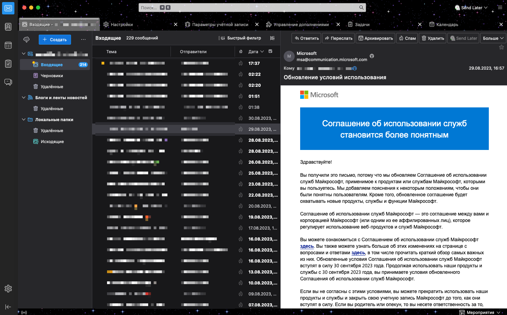Toggle spam flag on the 26.08.2023 message
507x315 pixels.
240,162
